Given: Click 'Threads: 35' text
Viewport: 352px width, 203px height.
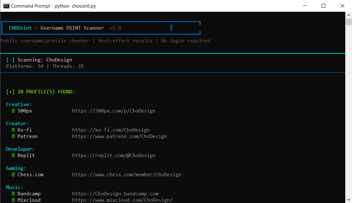Looking at the screenshot, I should pyautogui.click(x=68, y=66).
